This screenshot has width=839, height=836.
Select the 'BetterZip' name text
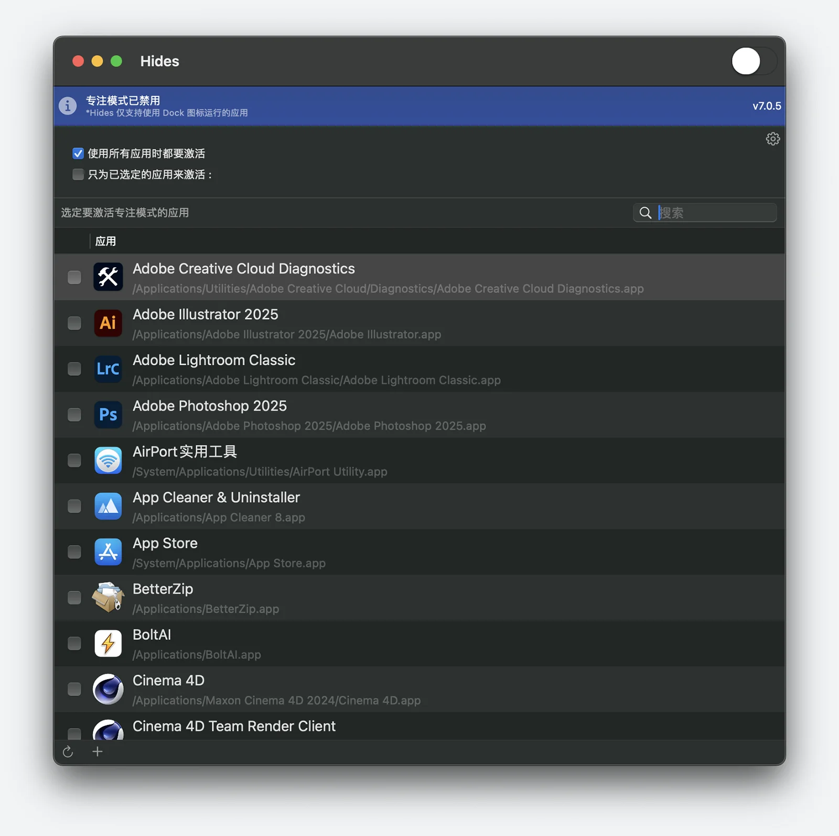point(163,589)
